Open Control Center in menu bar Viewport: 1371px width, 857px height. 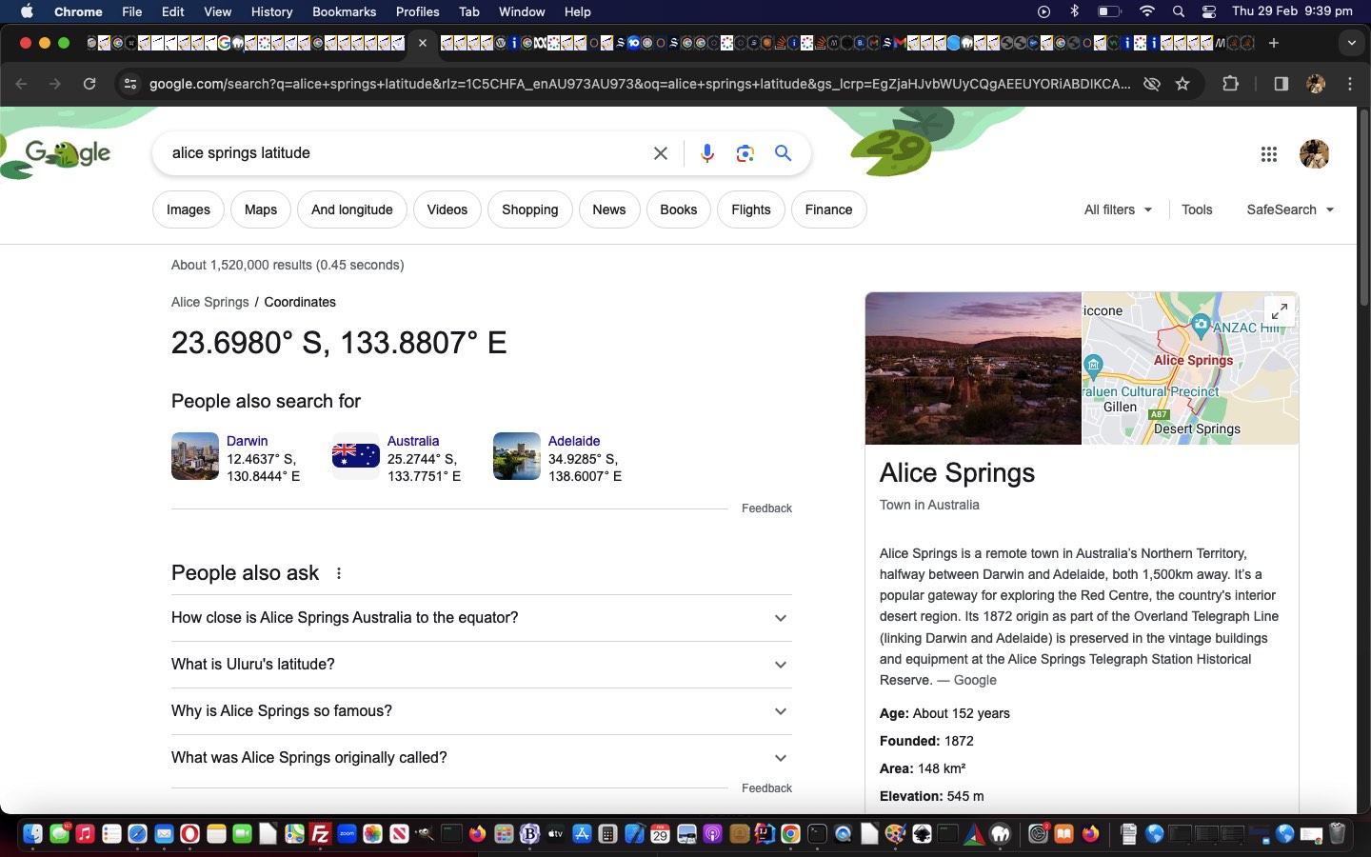tap(1208, 11)
